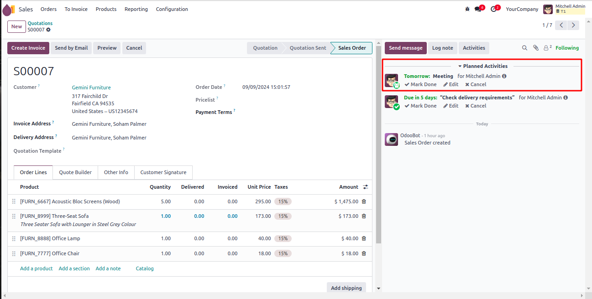
Task: Mark the Meeting activity done
Action: pyautogui.click(x=420, y=84)
